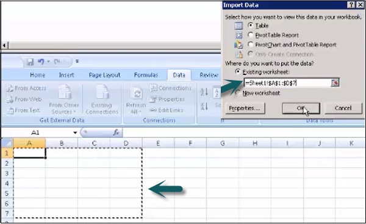Select the PivotTable Report radio option

click(x=251, y=35)
